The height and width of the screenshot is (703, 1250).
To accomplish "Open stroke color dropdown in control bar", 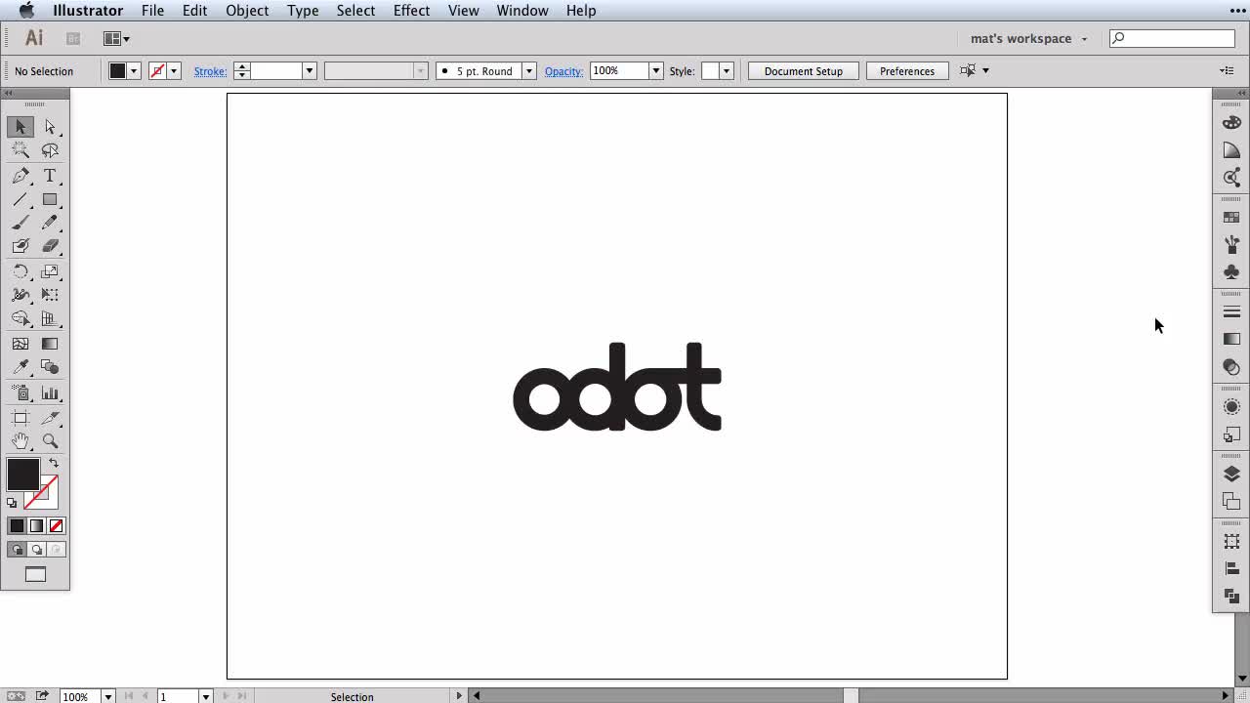I will click(174, 71).
